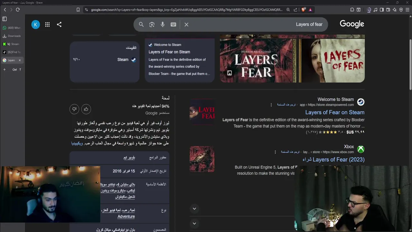Open the Xbox result thumbnail image
412x232 pixels.
(202, 159)
